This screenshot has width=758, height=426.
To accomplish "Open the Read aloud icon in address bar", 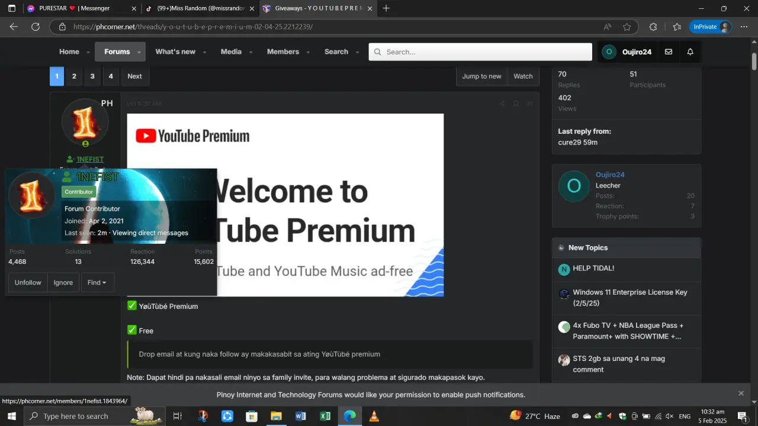I will point(608,27).
